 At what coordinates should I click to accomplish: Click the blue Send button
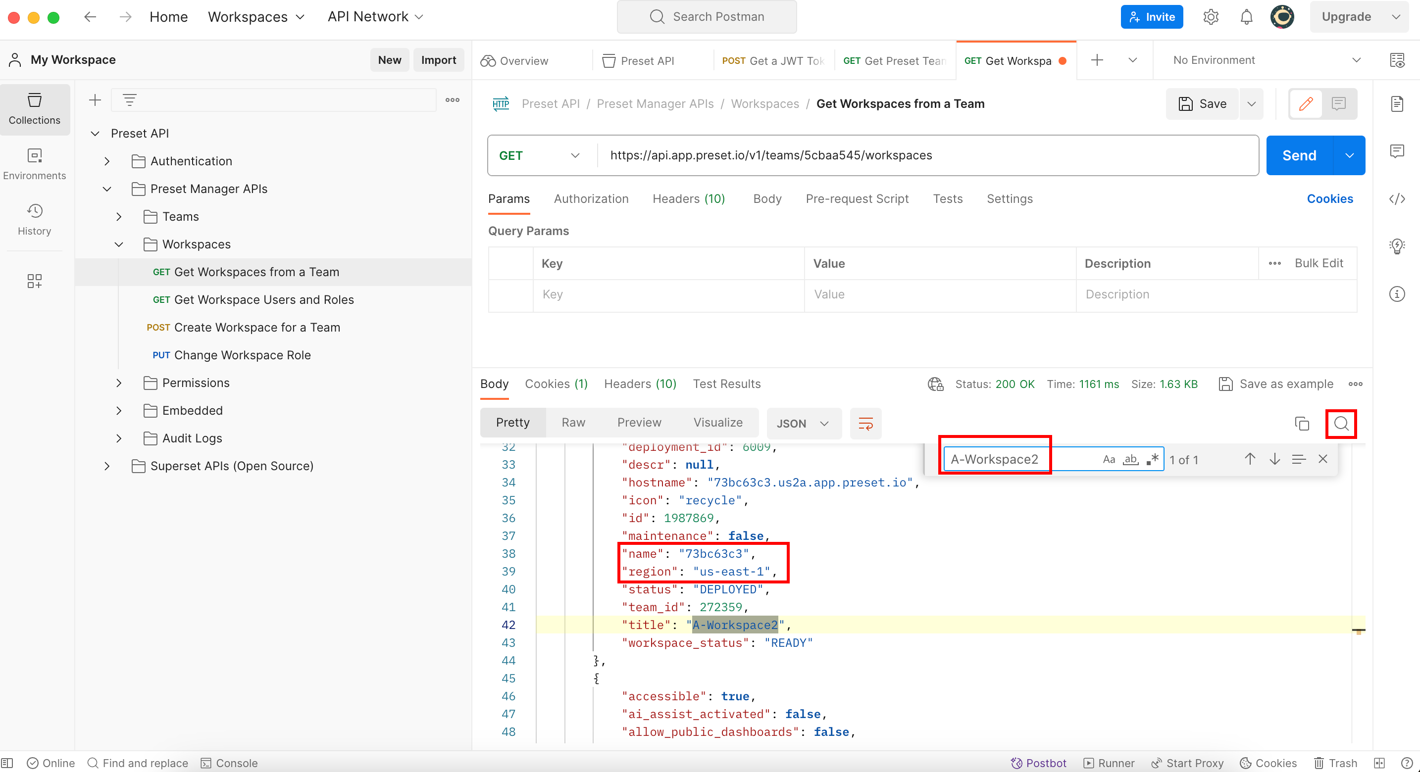coord(1299,155)
